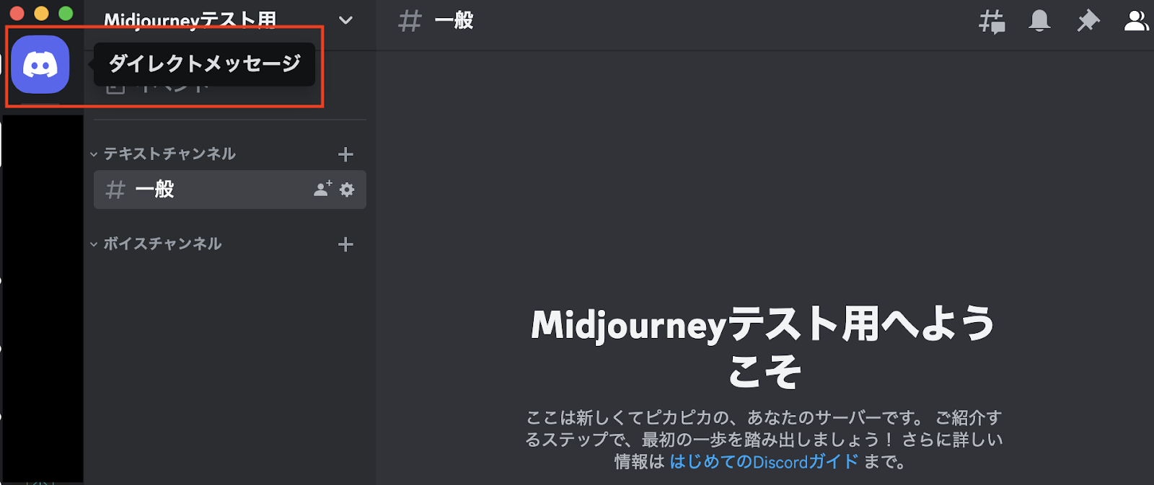The height and width of the screenshot is (485, 1154).
Task: Select the 一般 text channel
Action: 230,190
